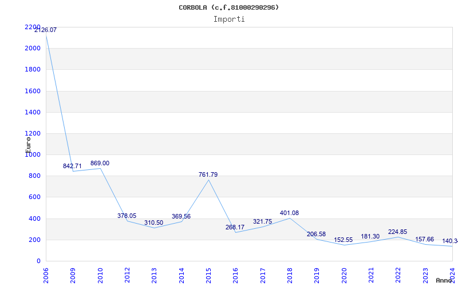Click the 2020 year axis label
458x286 pixels.
344,275
